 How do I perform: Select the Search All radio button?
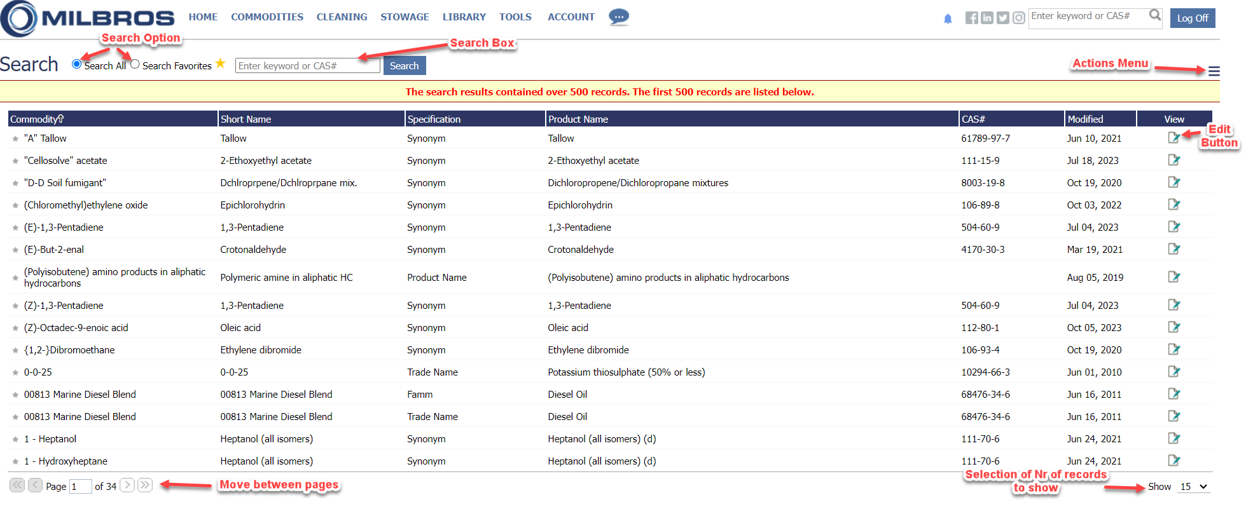pyautogui.click(x=77, y=64)
